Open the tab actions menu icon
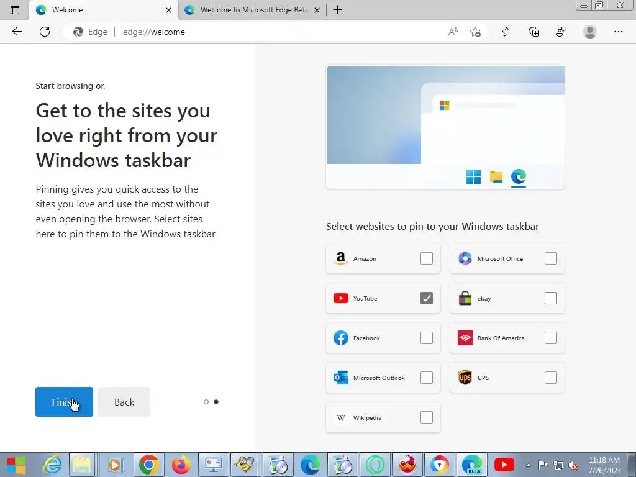Screen dimensions: 636x477 pyautogui.click(x=15, y=10)
